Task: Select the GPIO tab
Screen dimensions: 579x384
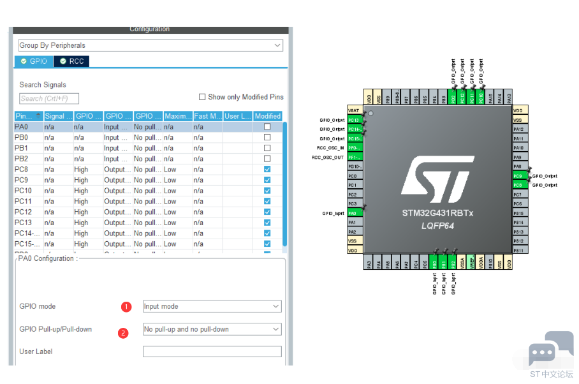Action: (34, 61)
